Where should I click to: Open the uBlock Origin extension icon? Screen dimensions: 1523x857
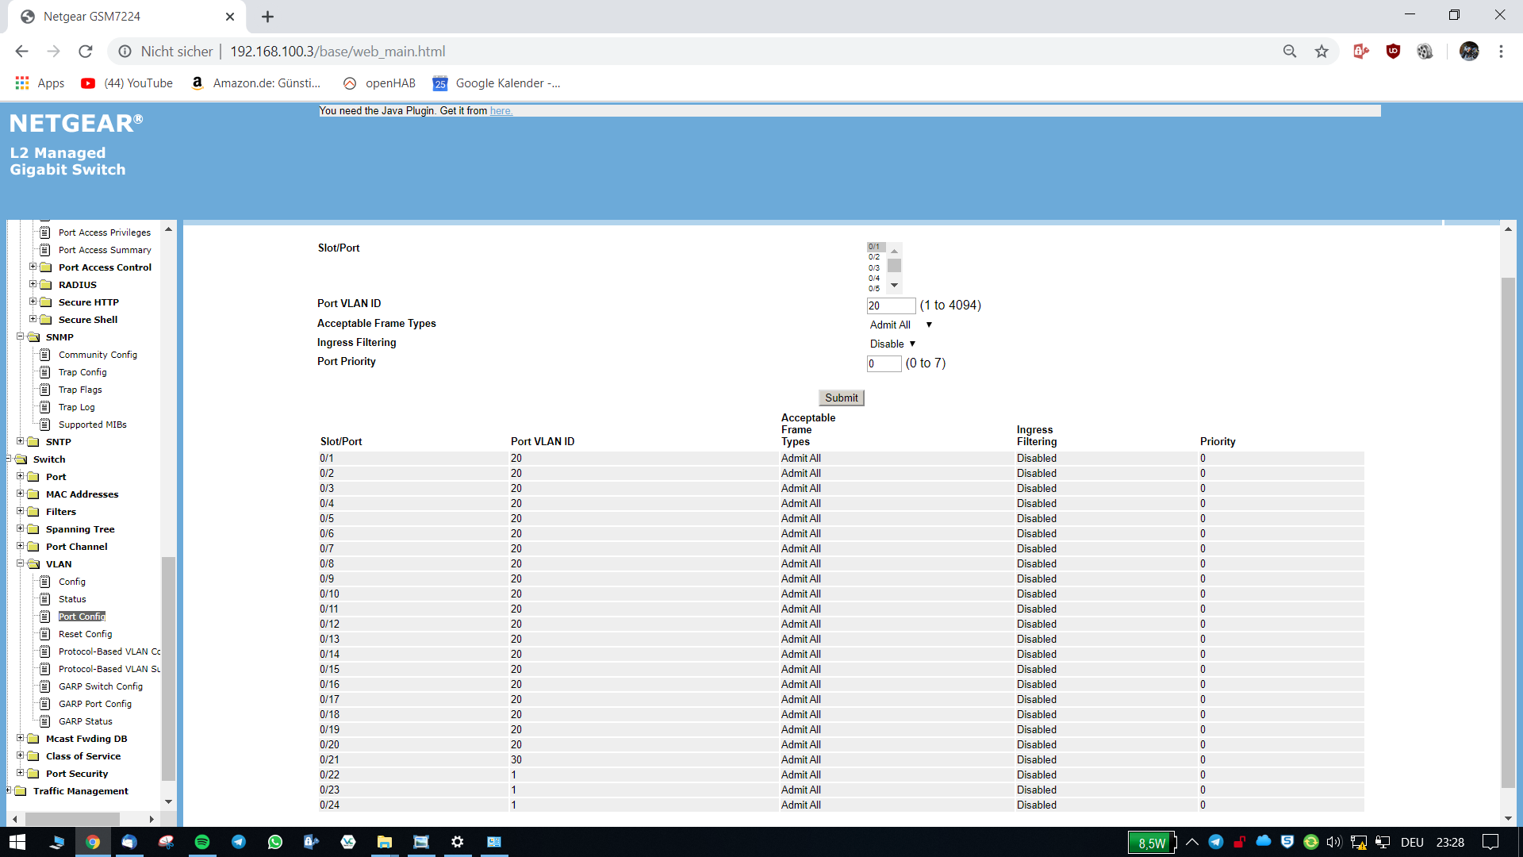point(1393,52)
